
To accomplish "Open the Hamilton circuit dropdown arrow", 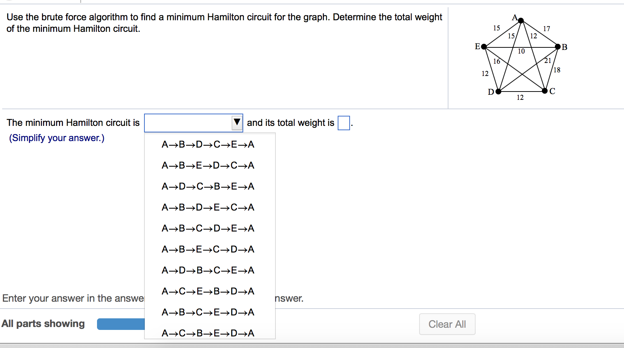I will pyautogui.click(x=237, y=123).
